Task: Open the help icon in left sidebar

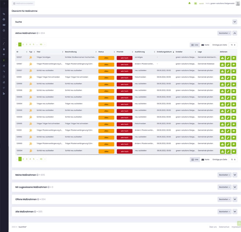Action: tap(4, 30)
